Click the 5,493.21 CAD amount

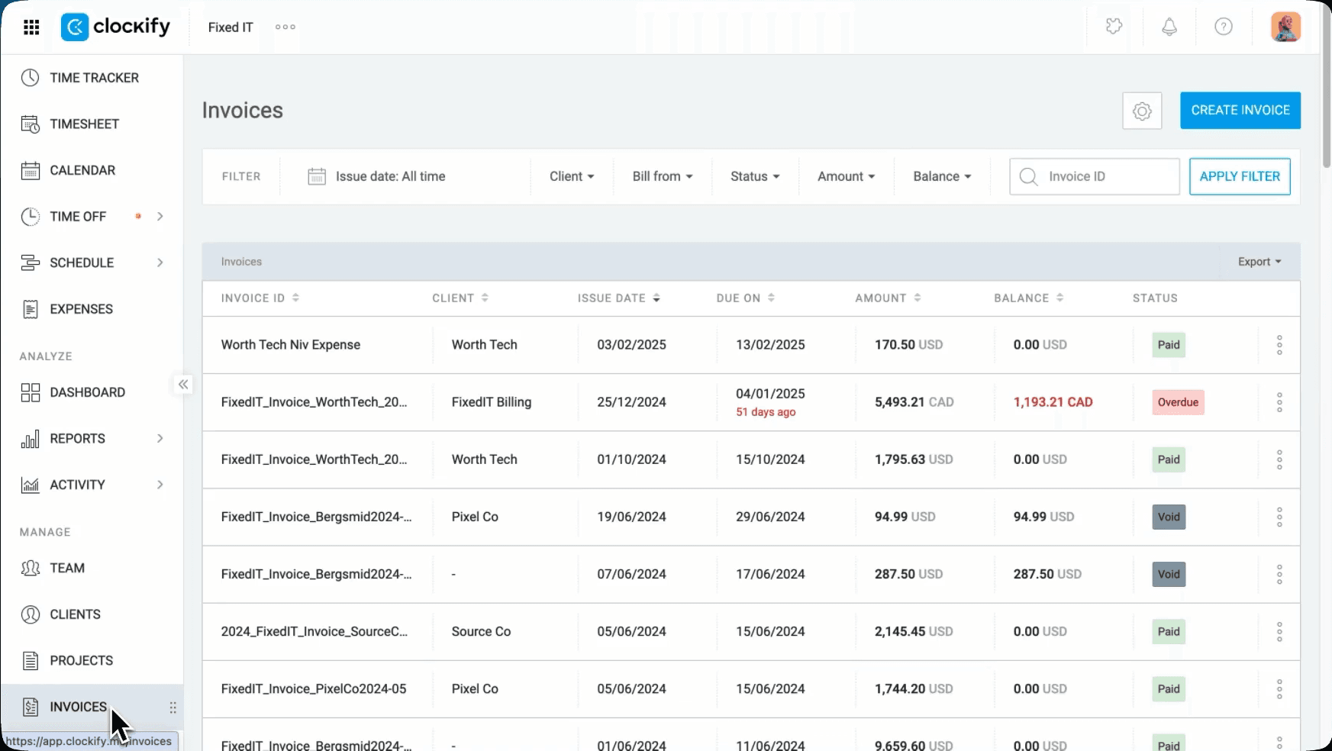click(914, 402)
